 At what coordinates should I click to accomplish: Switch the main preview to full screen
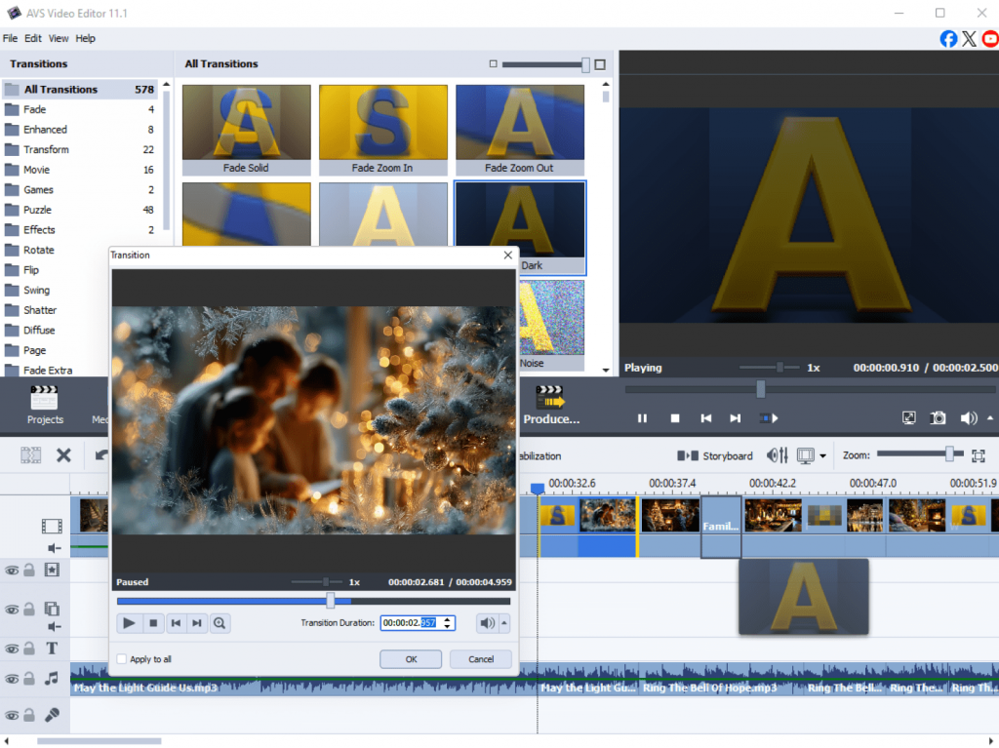[x=908, y=417]
